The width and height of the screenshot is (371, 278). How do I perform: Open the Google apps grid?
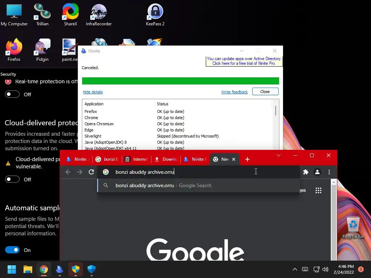point(318,190)
